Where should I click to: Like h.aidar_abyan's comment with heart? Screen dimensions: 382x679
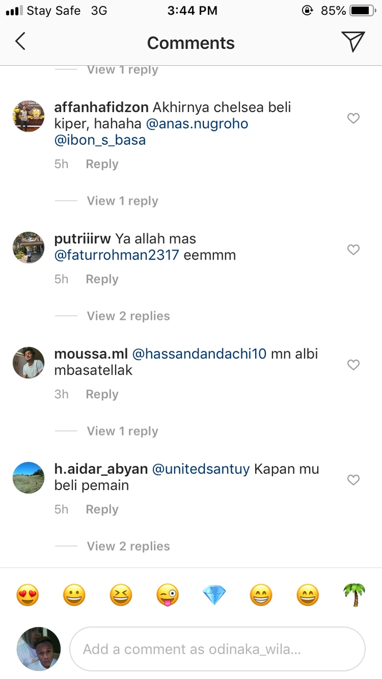point(353,480)
